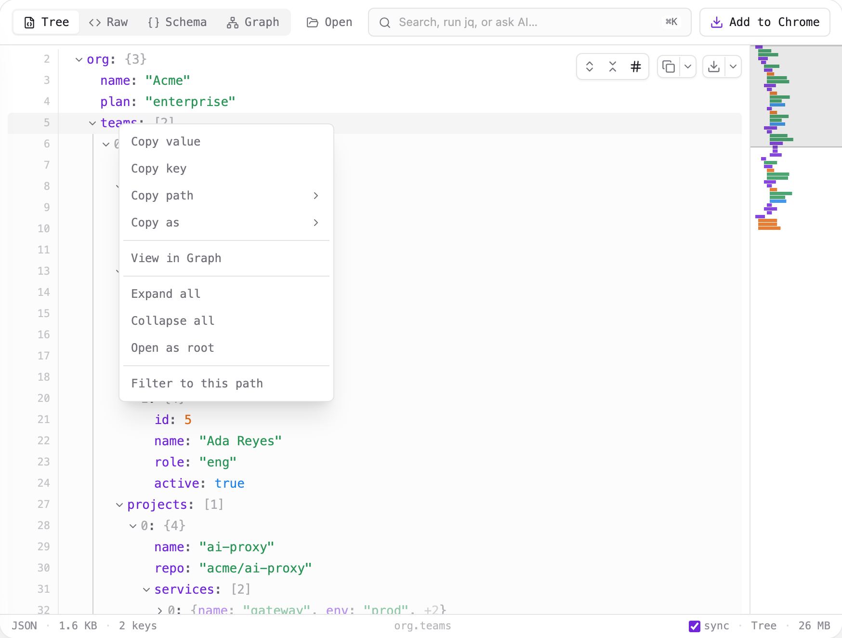Click the copy JSON icon

tap(669, 66)
